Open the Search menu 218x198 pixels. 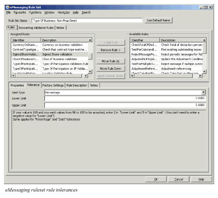[86, 13]
